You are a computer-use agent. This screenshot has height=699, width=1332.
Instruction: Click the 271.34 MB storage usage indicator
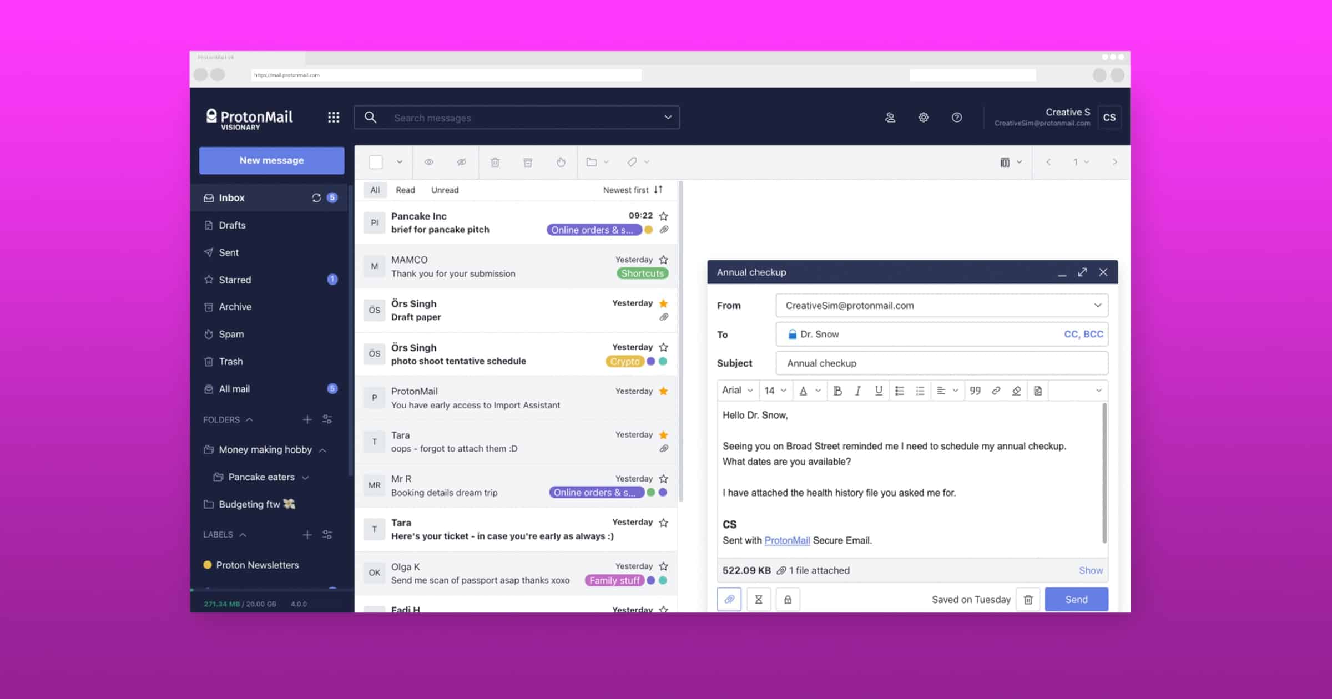221,604
